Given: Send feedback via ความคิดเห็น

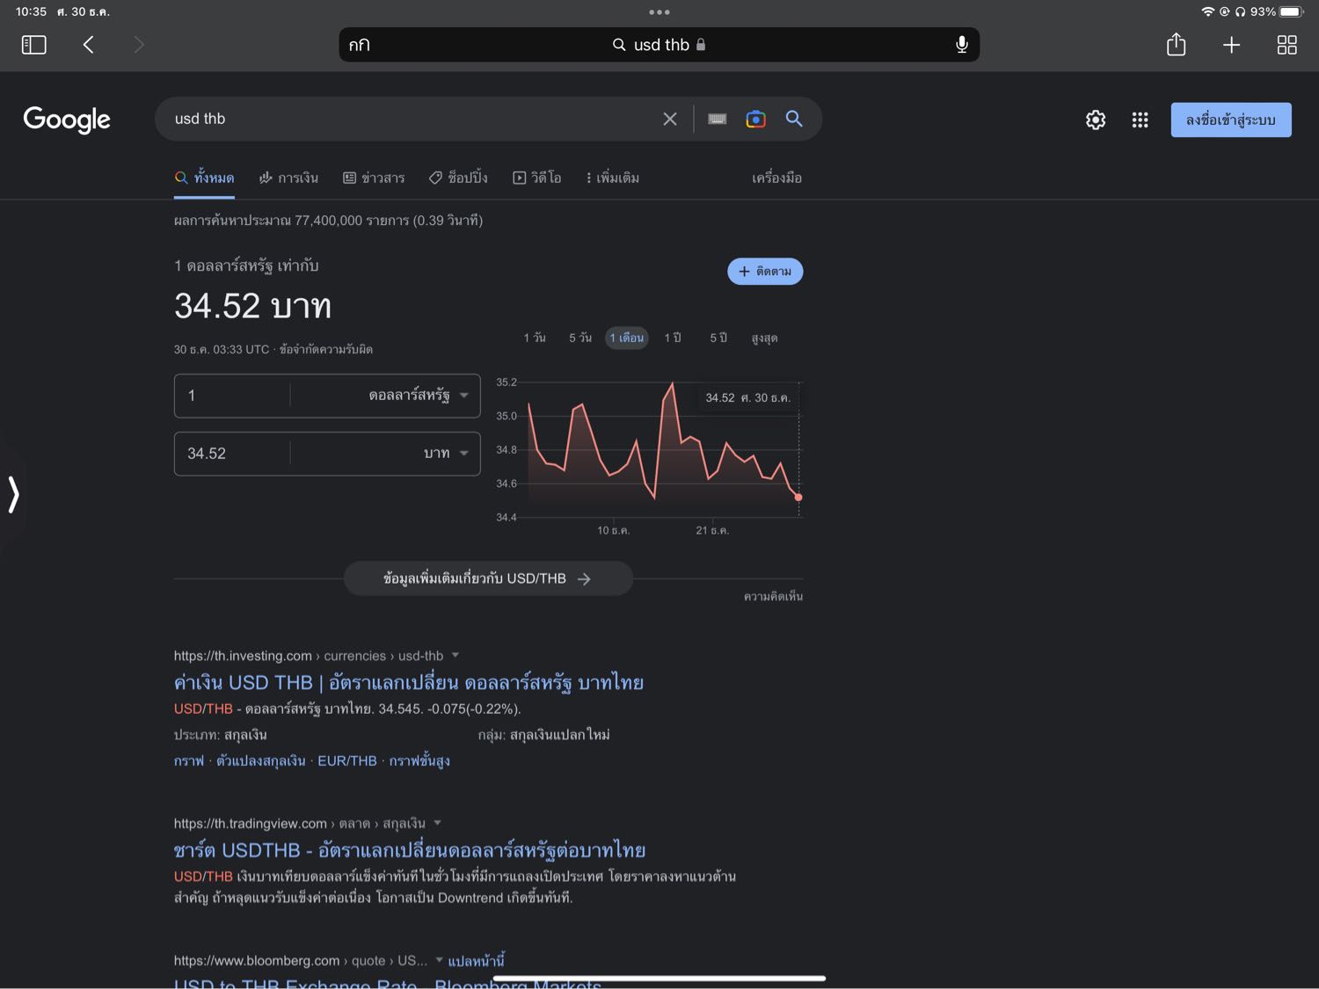Looking at the screenshot, I should (x=773, y=596).
